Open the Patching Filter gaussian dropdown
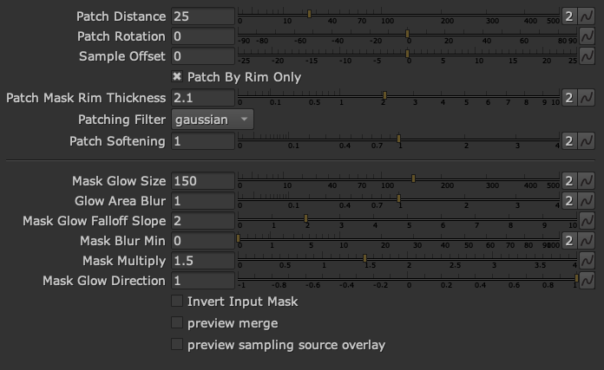 point(213,120)
